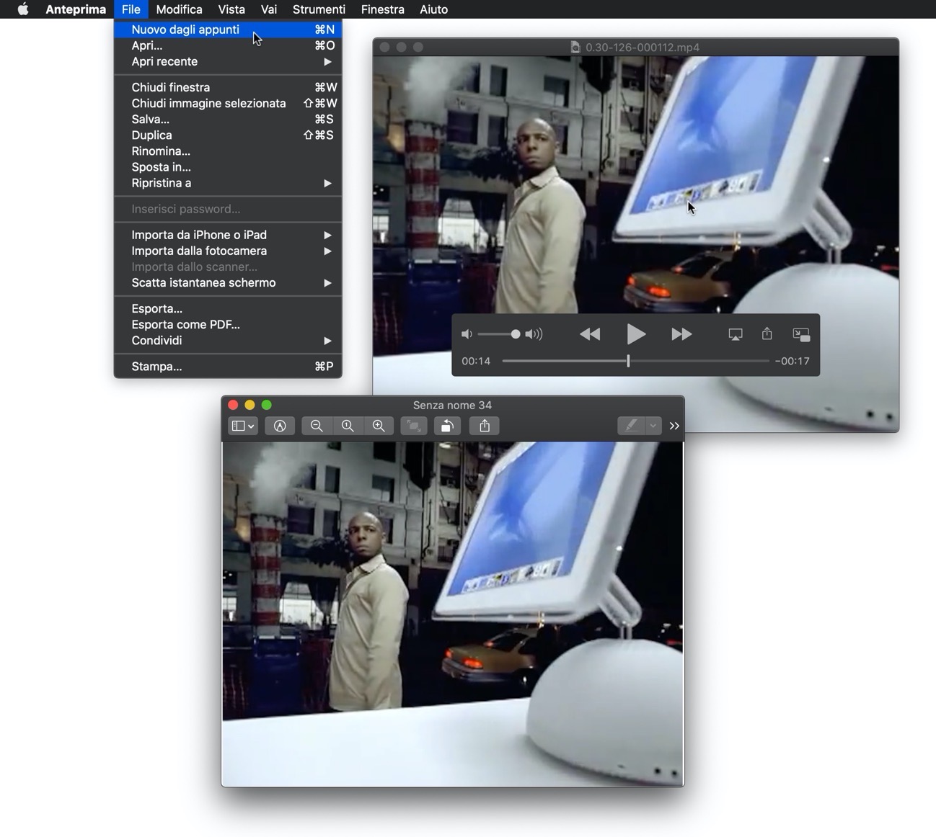This screenshot has height=837, width=936.
Task: Expand the highlight pen options arrow
Action: click(653, 426)
